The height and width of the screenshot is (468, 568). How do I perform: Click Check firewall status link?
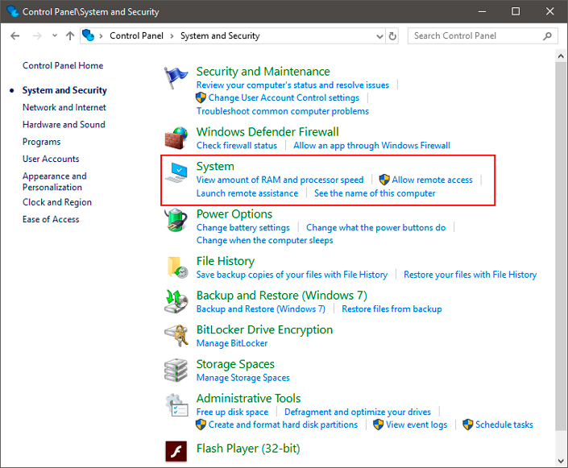(237, 146)
